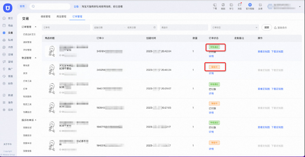Click 下载定制图 for order created 20:29:07

coord(277,89)
